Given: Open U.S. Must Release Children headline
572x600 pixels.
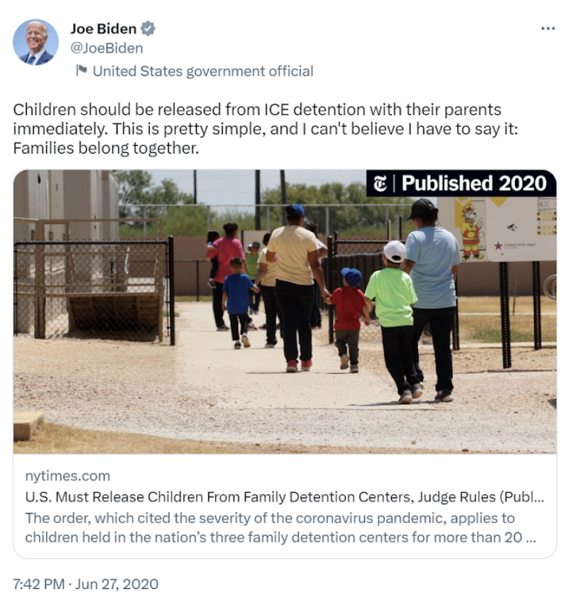Looking at the screenshot, I should point(285,497).
